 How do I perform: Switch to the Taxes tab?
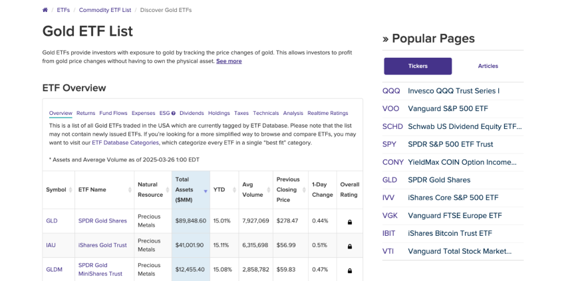pyautogui.click(x=241, y=114)
